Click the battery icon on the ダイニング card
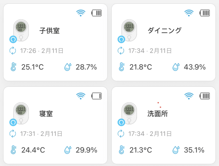Screen dimensions: 219x166 click(x=205, y=13)
